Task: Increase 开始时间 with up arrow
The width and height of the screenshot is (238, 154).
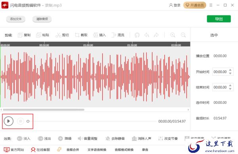Action: click(230, 70)
